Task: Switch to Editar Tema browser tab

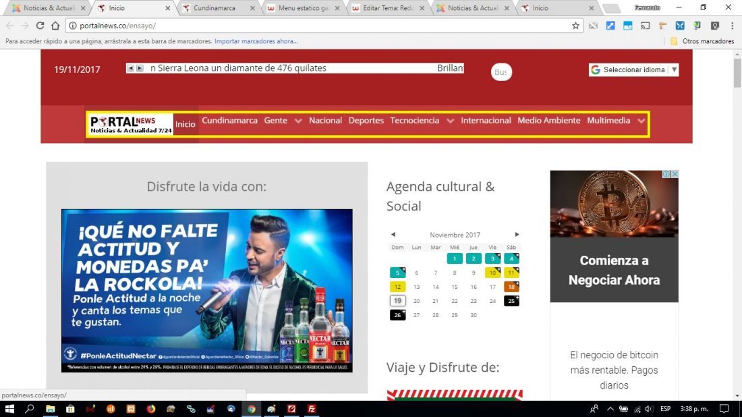Action: click(x=389, y=8)
